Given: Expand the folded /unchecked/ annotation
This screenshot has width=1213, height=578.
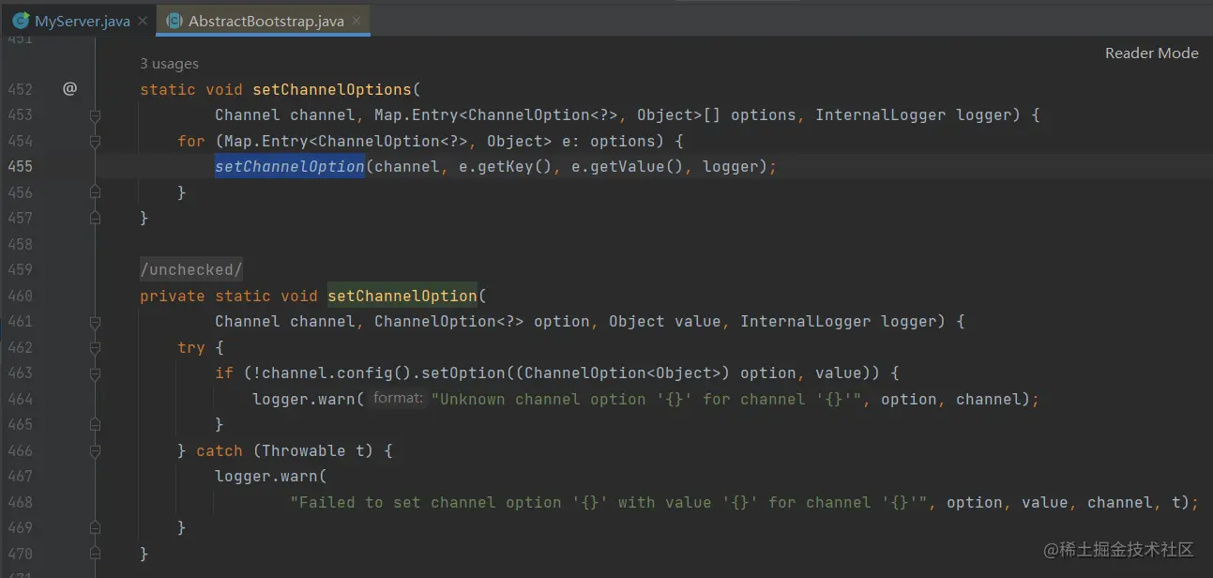Looking at the screenshot, I should (x=191, y=270).
